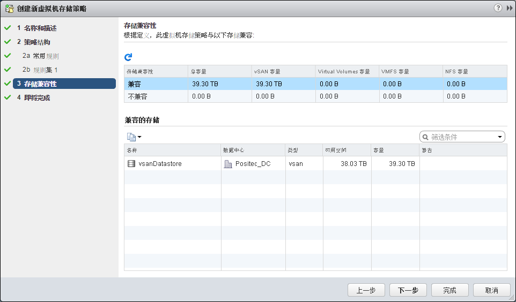Open the help question mark icon

[x=498, y=8]
